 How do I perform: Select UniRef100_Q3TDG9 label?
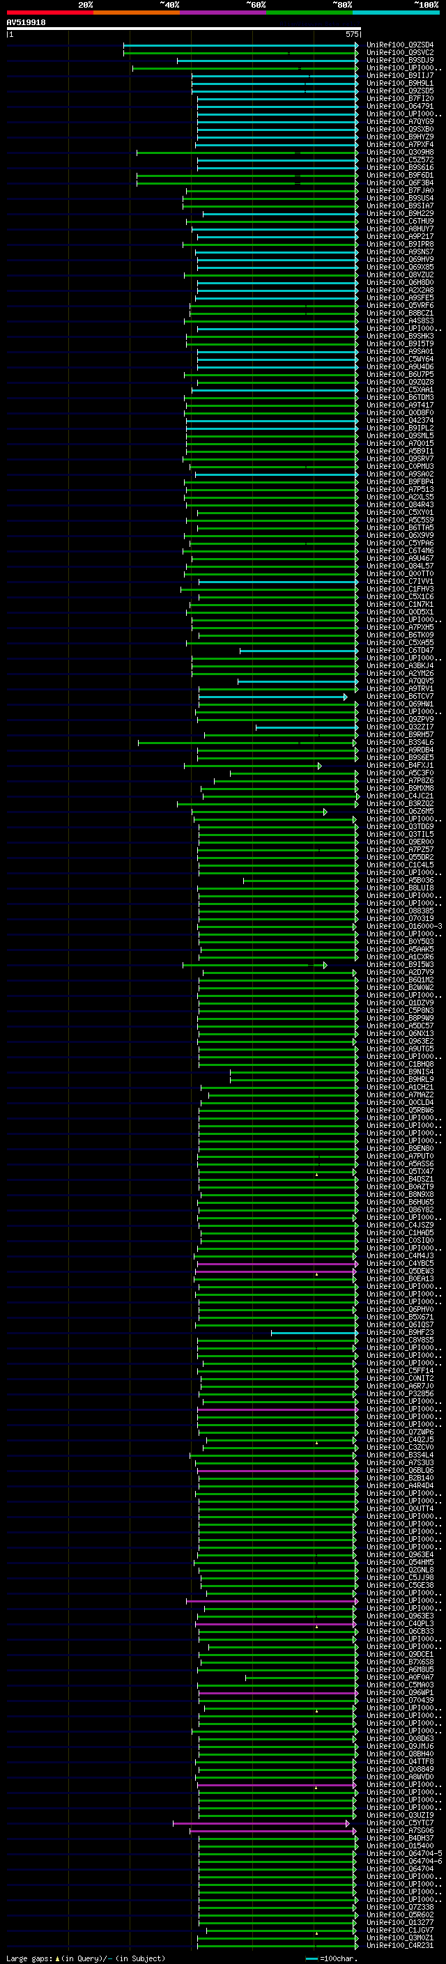point(399,826)
